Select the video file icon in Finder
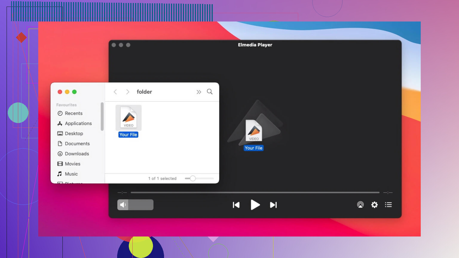459x258 pixels. pos(128,118)
